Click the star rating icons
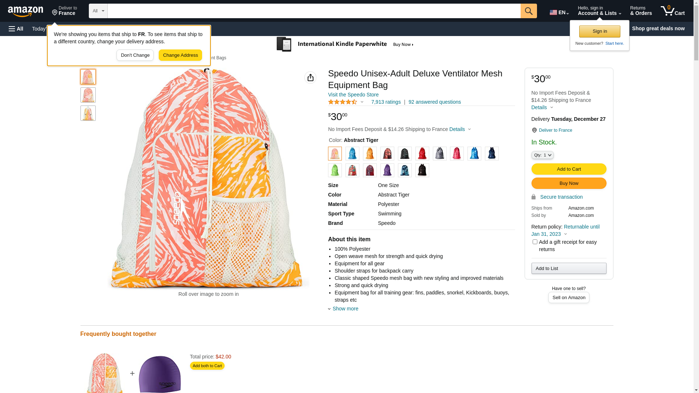This screenshot has height=393, width=699. point(343,102)
